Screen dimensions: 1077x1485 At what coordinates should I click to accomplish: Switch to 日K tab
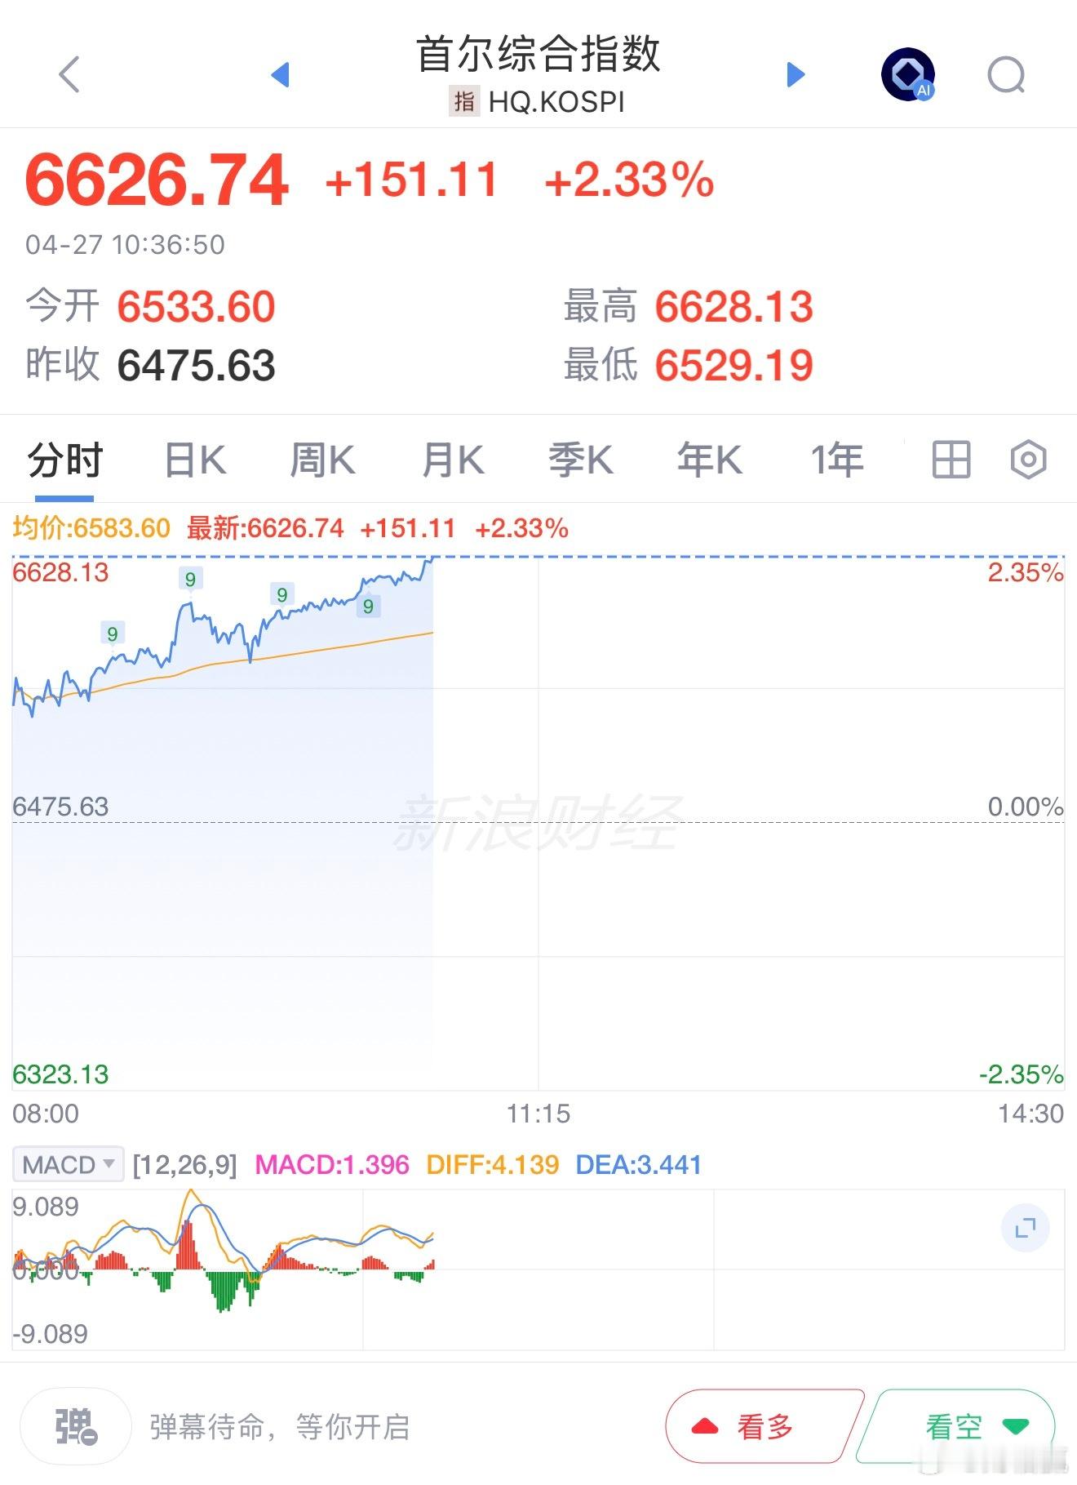coord(195,460)
